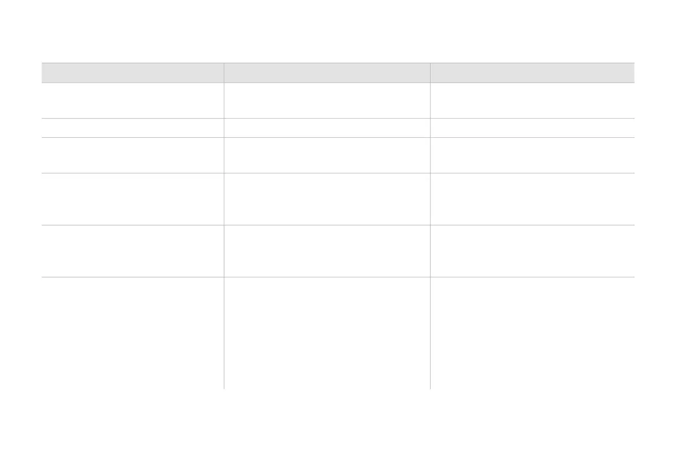The height and width of the screenshot is (474, 673).
Task: Select last column cell in fifth body row
Action: [532, 251]
